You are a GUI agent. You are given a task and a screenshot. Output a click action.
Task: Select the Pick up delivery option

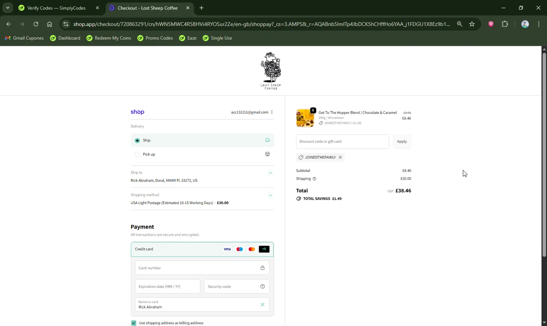[202, 154]
